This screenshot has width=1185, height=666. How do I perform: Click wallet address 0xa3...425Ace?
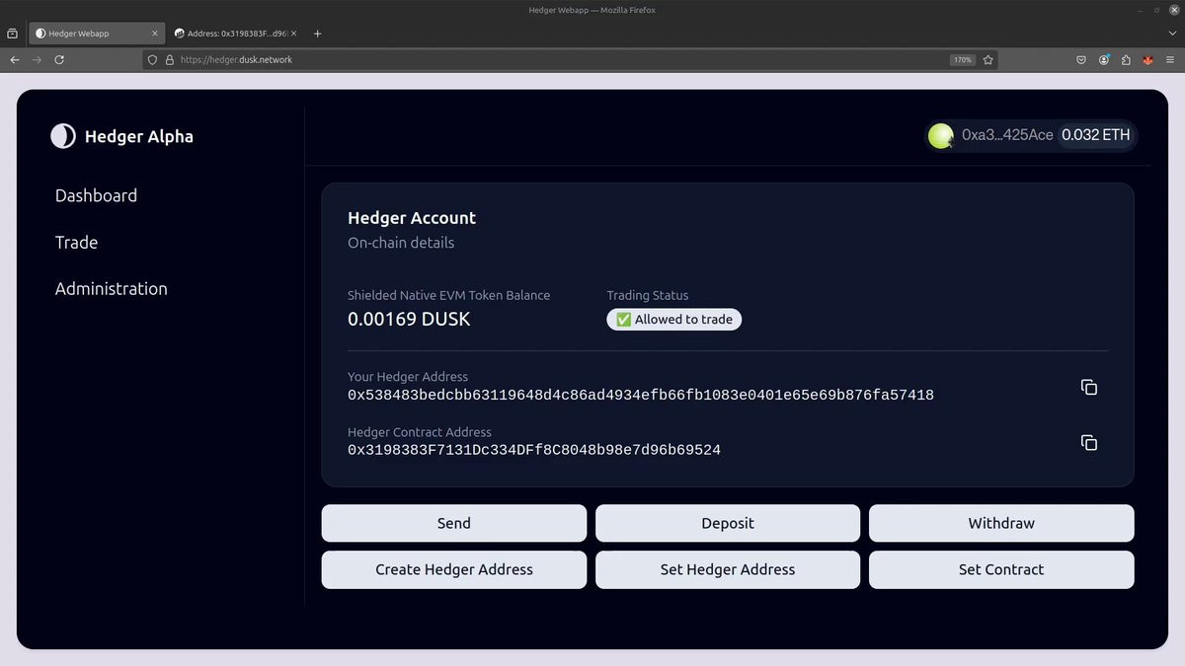(x=1007, y=135)
